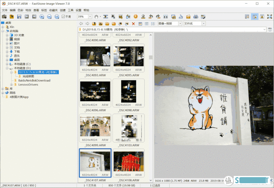274x188 pixels.
Task: Expand the 本地磁盘 (C:) node
Action: pos(7,64)
